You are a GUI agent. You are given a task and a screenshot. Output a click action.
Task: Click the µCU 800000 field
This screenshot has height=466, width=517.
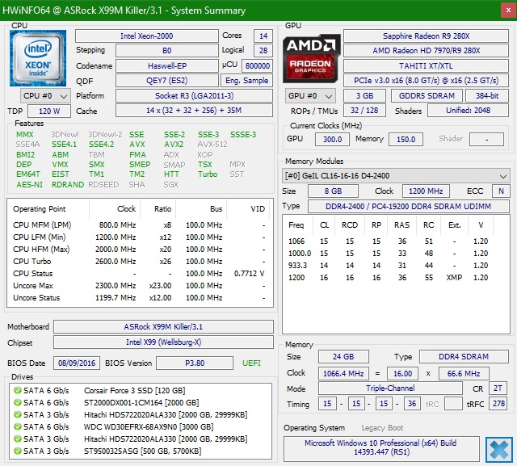(x=257, y=66)
